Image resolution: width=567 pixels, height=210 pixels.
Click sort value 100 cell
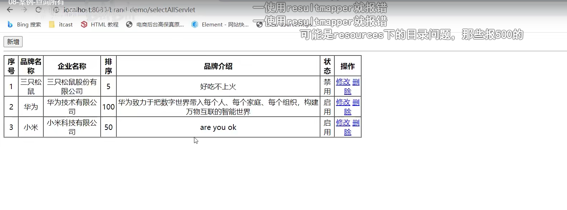[108, 107]
